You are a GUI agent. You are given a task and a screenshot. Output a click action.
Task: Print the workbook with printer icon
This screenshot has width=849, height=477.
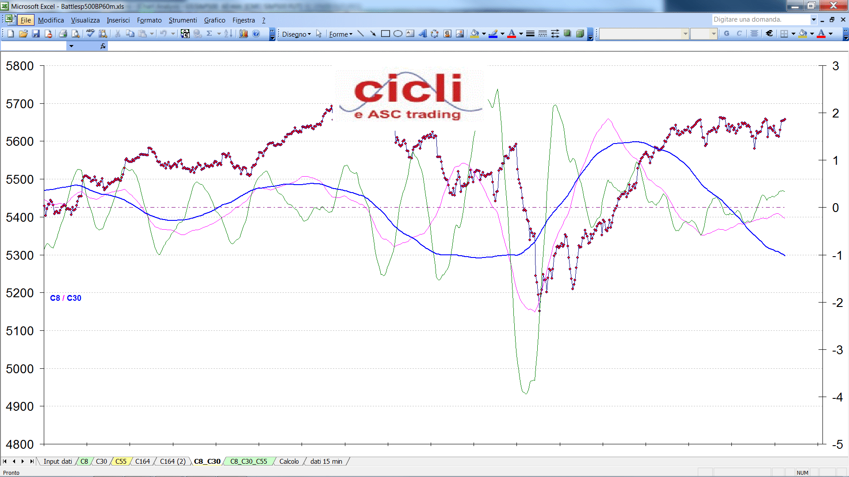63,34
